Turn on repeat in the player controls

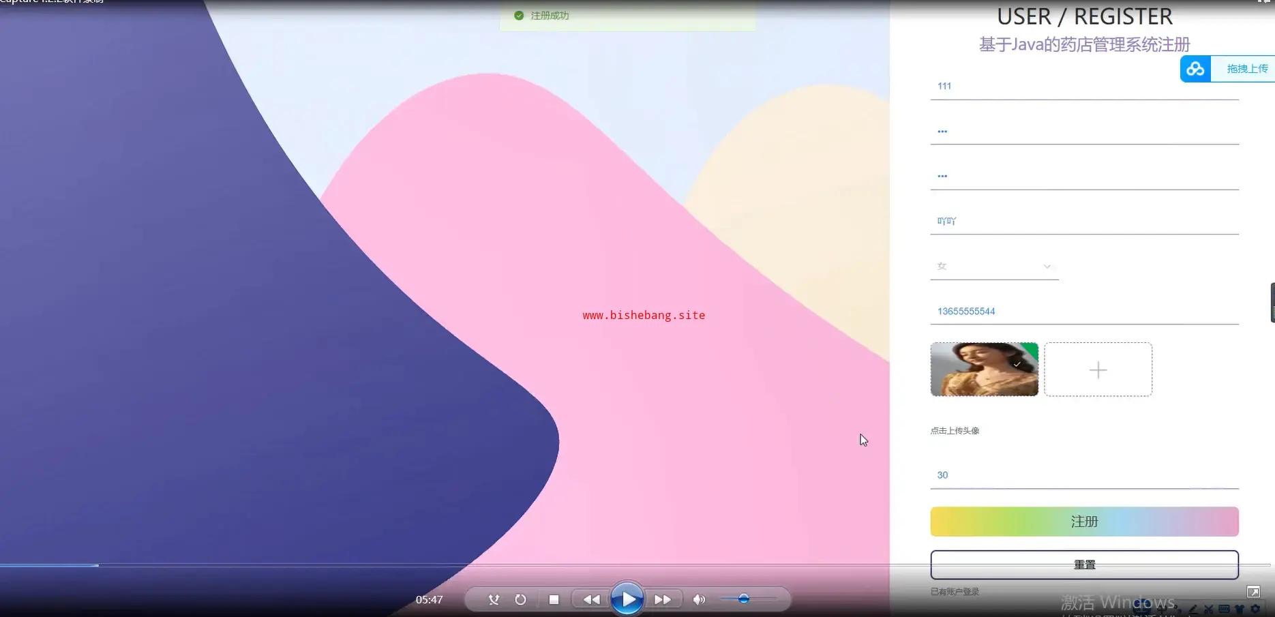pyautogui.click(x=520, y=600)
